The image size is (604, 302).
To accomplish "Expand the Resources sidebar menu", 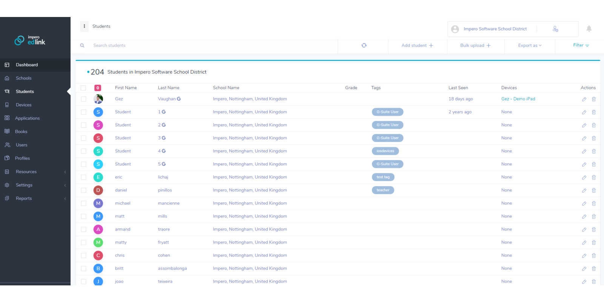I will pos(35,172).
